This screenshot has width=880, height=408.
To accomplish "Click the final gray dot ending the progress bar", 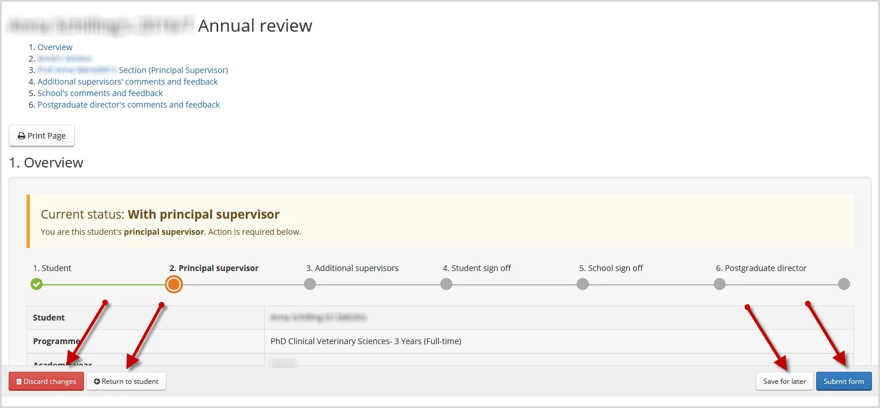I will click(844, 284).
